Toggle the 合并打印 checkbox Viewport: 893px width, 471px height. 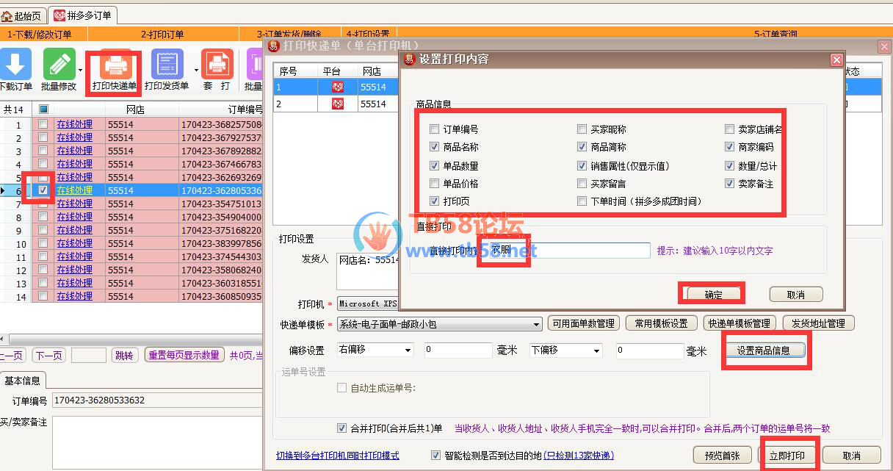click(x=341, y=428)
